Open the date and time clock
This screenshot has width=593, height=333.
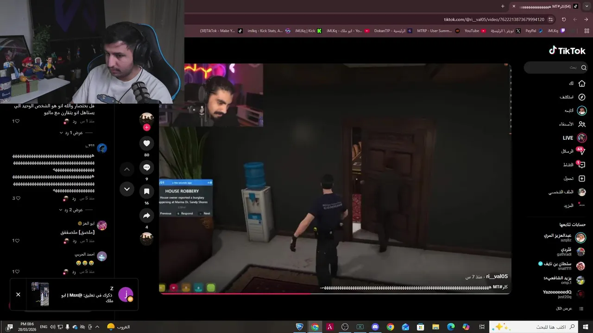click(x=26, y=327)
